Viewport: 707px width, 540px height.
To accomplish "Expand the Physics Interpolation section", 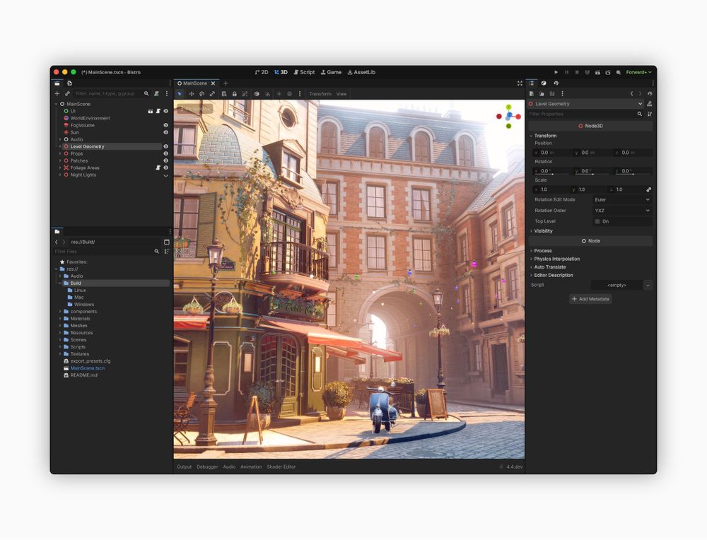I will click(556, 259).
